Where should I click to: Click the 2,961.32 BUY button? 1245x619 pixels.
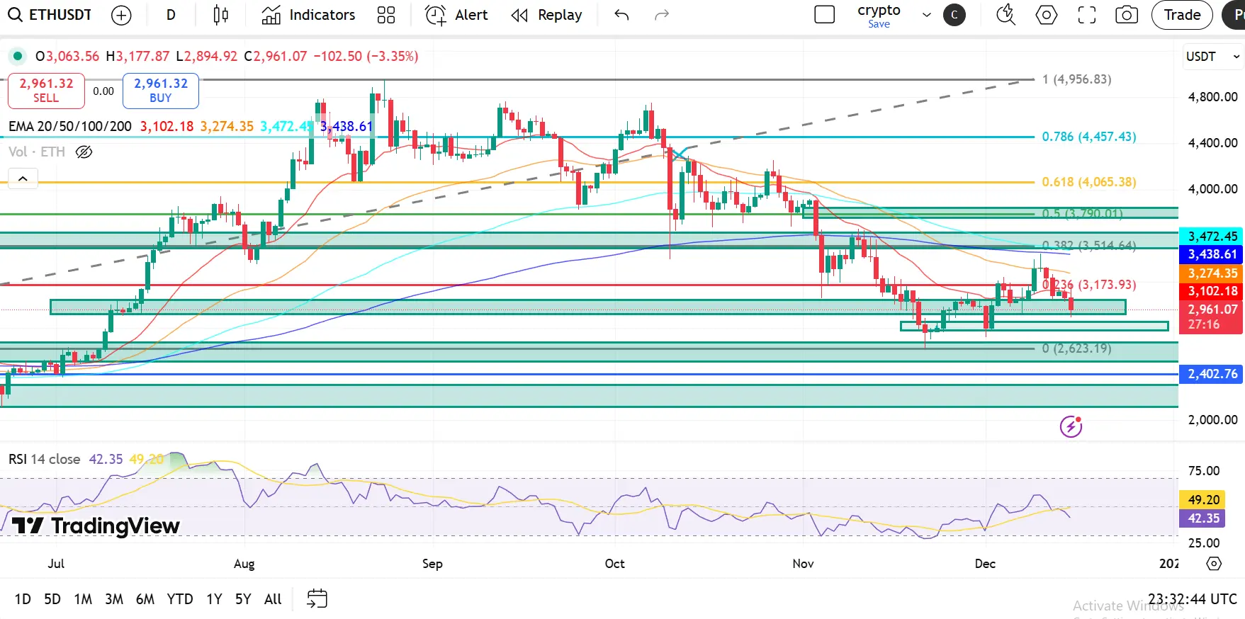(x=161, y=91)
